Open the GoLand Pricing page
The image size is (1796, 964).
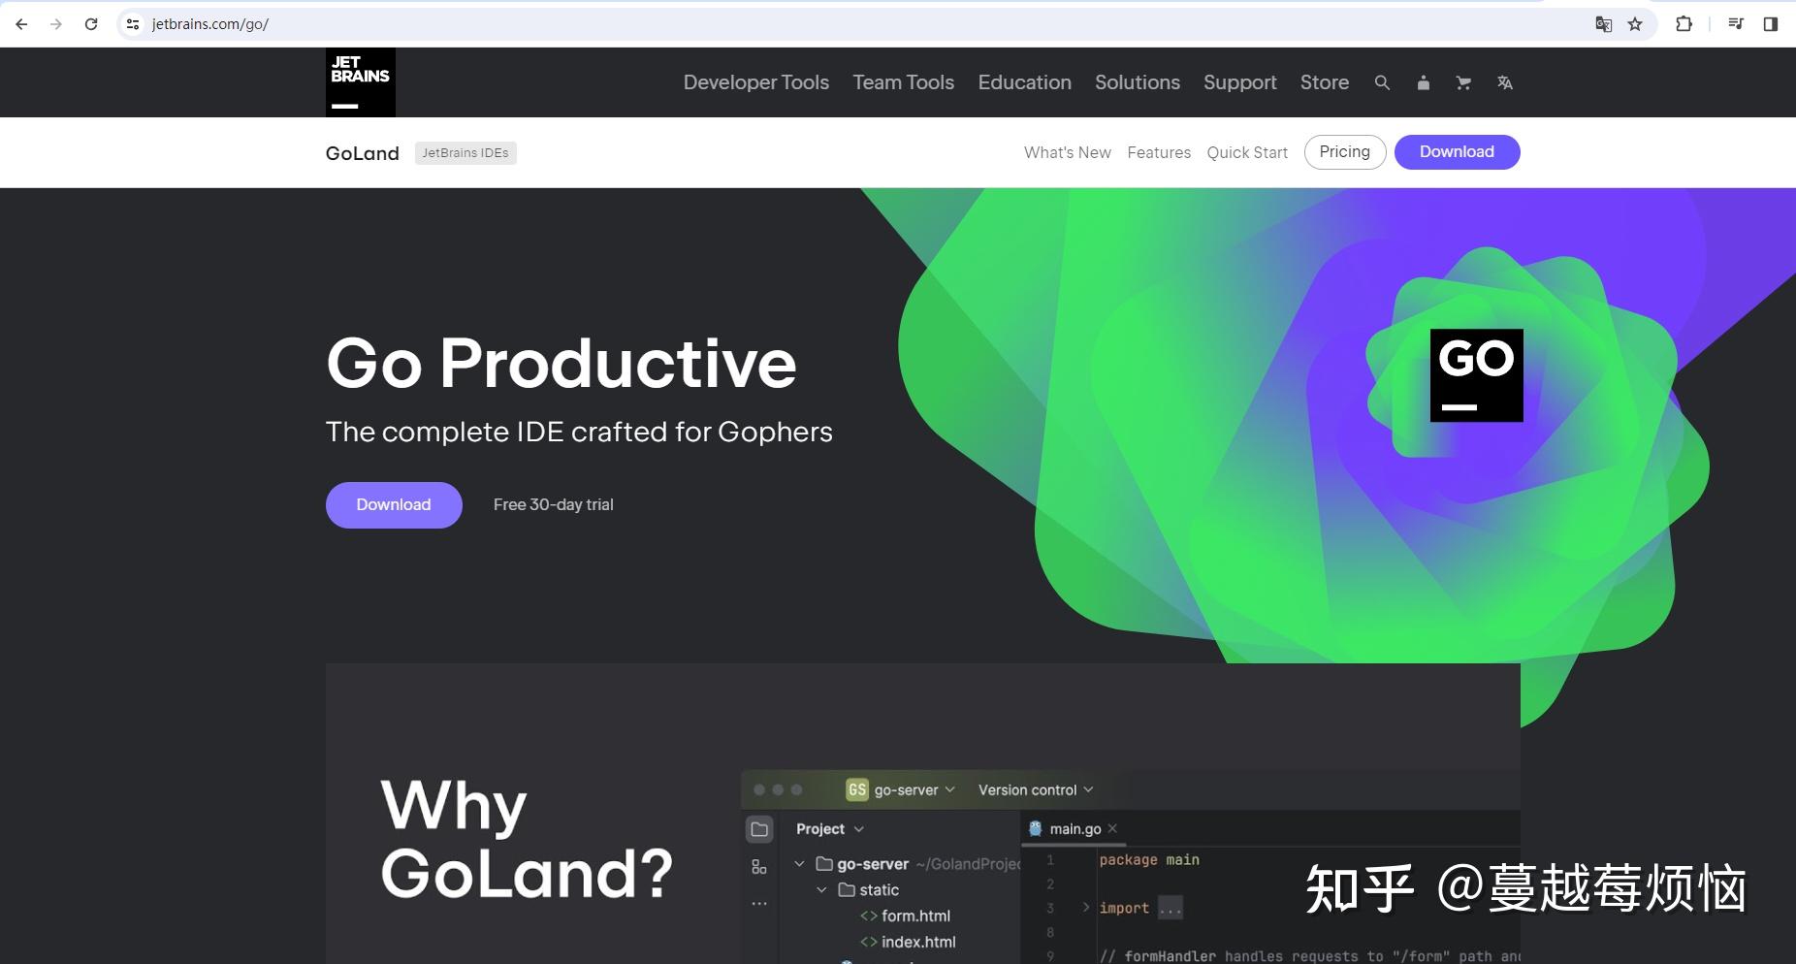(1345, 151)
